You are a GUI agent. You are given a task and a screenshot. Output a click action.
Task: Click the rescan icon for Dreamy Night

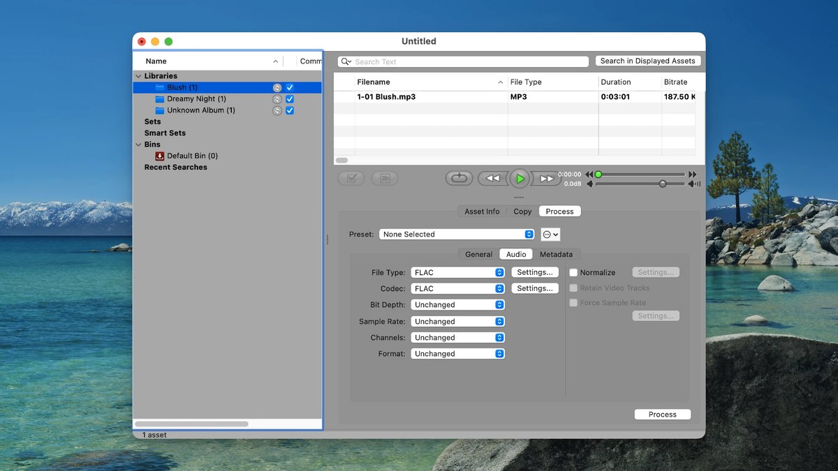pos(277,99)
